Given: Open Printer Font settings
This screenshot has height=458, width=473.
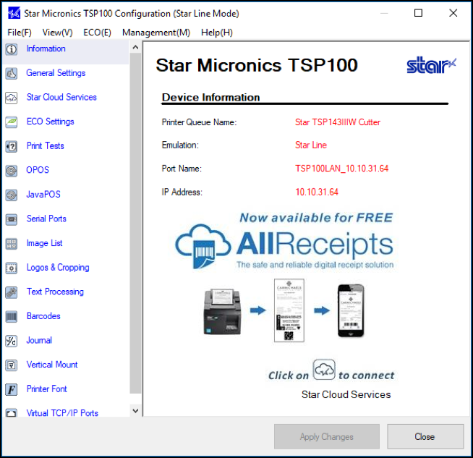Looking at the screenshot, I should (x=47, y=389).
